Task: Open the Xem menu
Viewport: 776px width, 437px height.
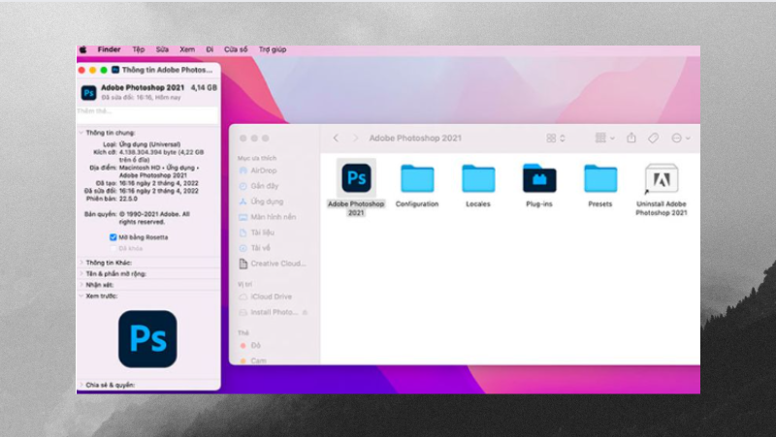Action: [x=187, y=49]
